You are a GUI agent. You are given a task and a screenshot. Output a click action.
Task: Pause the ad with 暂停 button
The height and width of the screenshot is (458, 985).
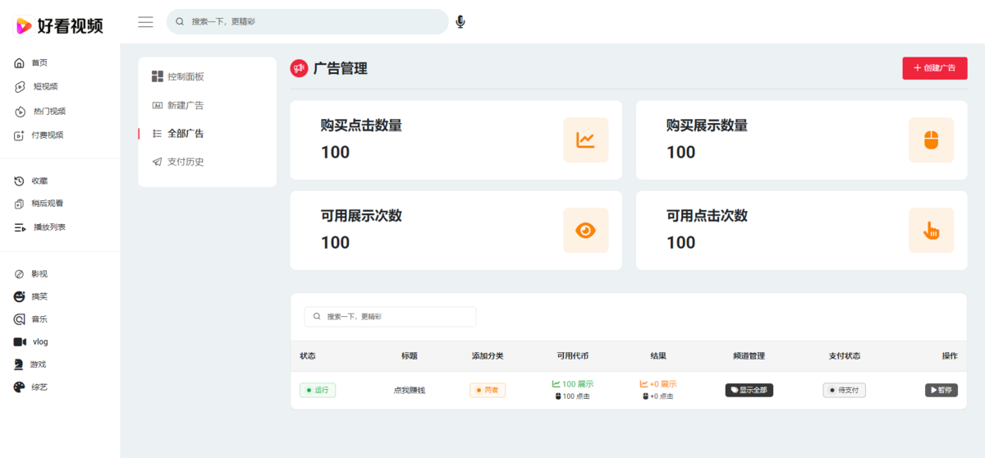point(941,391)
